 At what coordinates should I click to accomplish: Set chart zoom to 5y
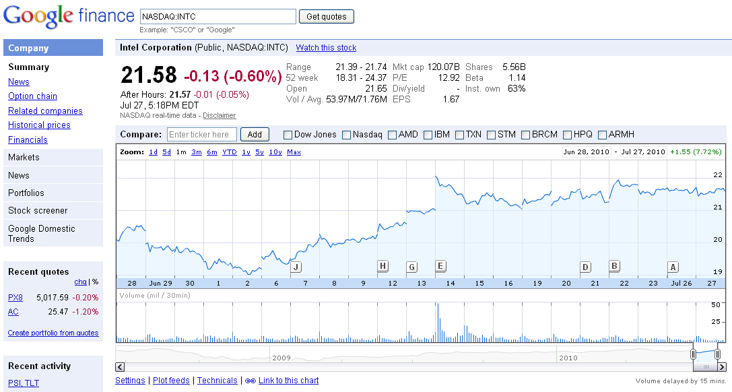[x=259, y=152]
